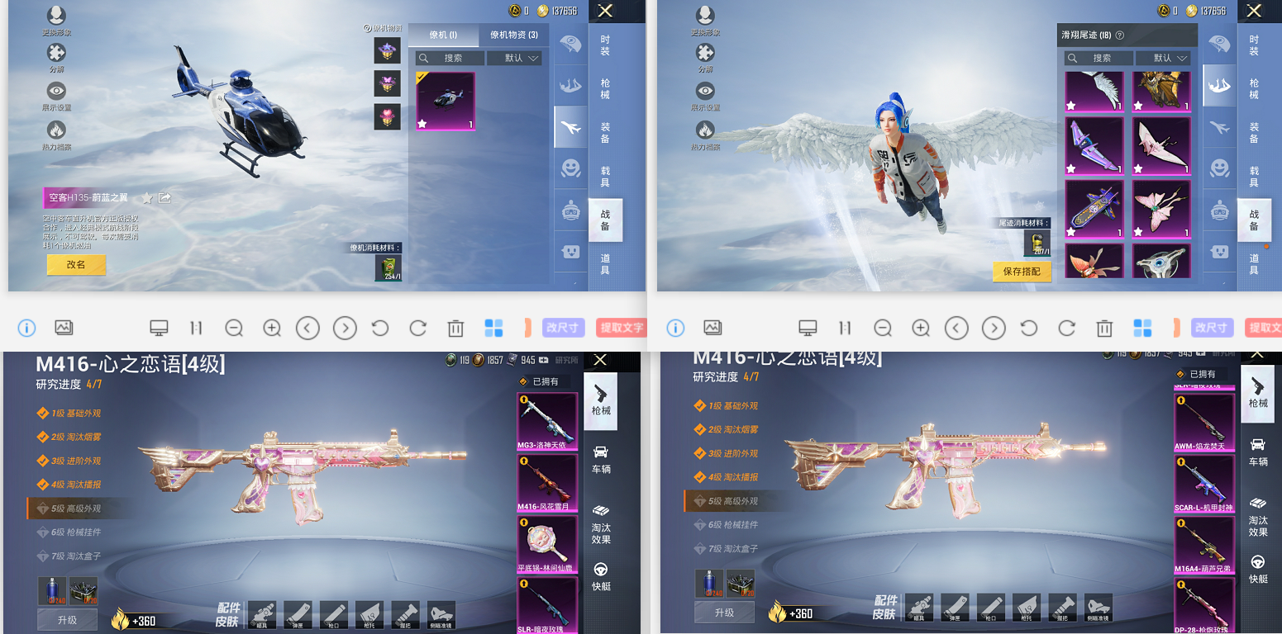The height and width of the screenshot is (634, 1282).
Task: Select the heart-topped supply crate icon
Action: pyautogui.click(x=387, y=117)
